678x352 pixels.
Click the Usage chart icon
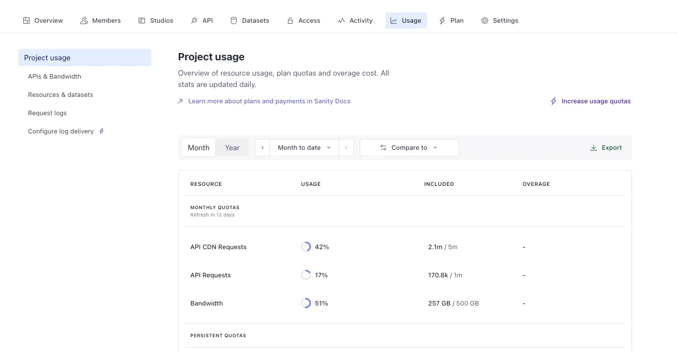393,21
